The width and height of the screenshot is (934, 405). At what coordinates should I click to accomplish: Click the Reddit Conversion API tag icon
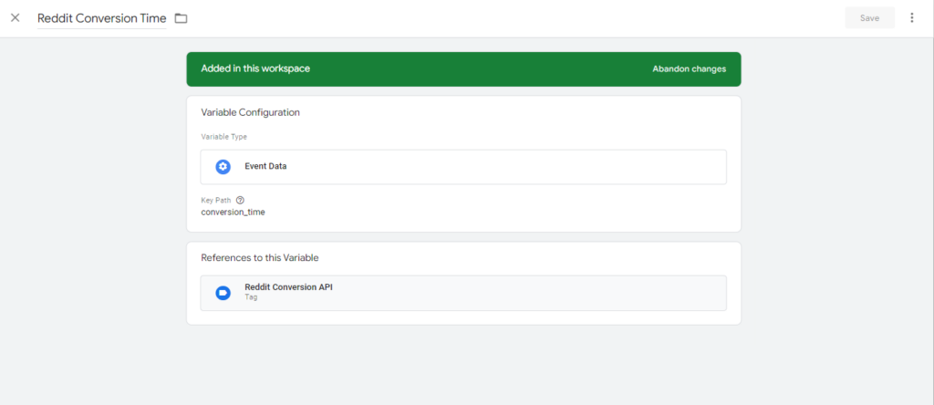coord(223,293)
